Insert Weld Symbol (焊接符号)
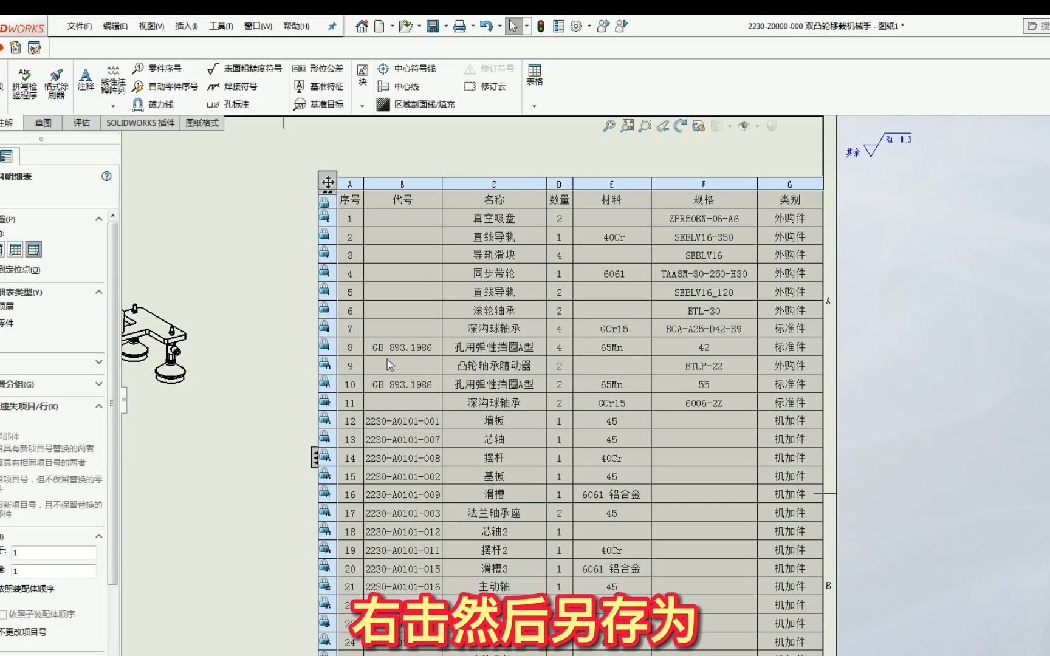 click(232, 86)
